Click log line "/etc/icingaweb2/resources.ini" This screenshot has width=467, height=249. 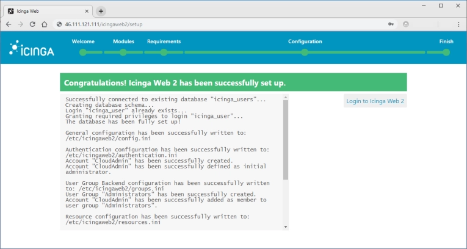[113, 222]
